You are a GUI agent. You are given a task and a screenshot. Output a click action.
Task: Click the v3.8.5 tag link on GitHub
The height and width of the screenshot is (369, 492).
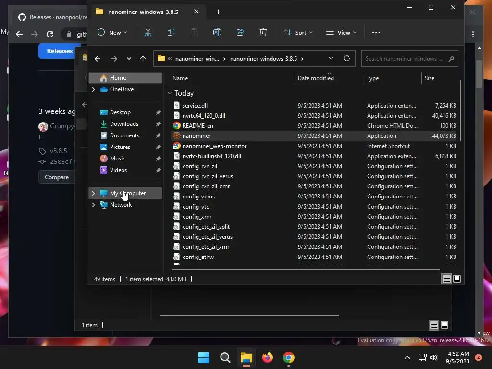tap(58, 151)
